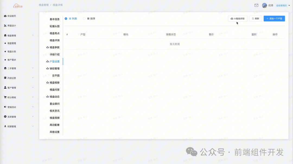The image size is (293, 164).
Task: Click the 楼盘管理 house icon in sidebar
Action: [x=5, y=35]
